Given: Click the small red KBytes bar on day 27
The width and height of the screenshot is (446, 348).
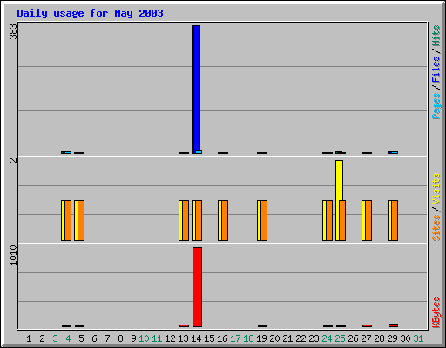Looking at the screenshot, I should pos(368,325).
